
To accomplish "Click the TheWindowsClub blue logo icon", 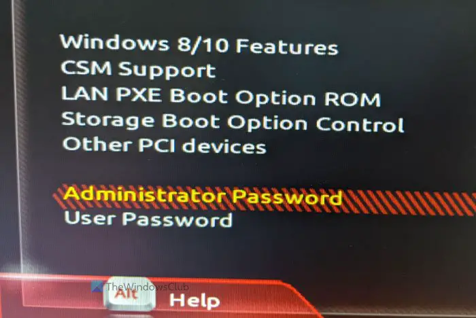I will coord(97,286).
